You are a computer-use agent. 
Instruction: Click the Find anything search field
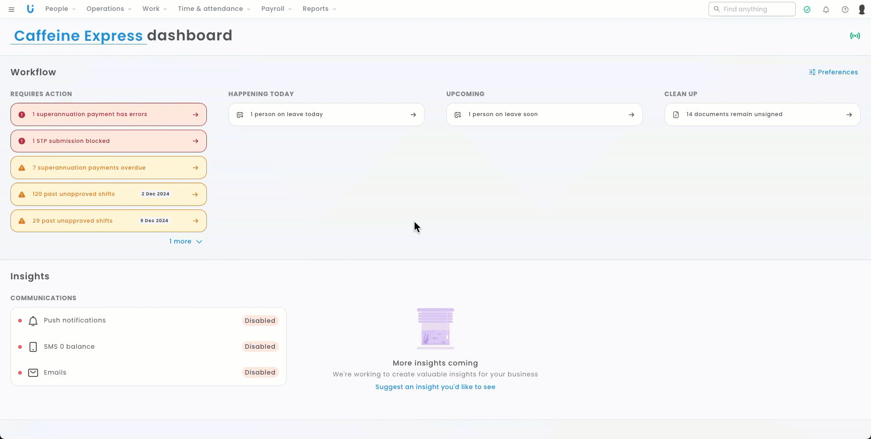[752, 9]
